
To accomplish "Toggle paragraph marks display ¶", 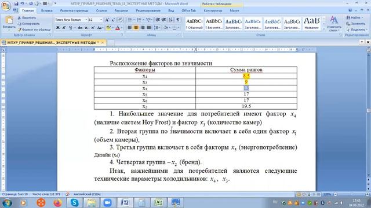I will pyautogui.click(x=178, y=20).
